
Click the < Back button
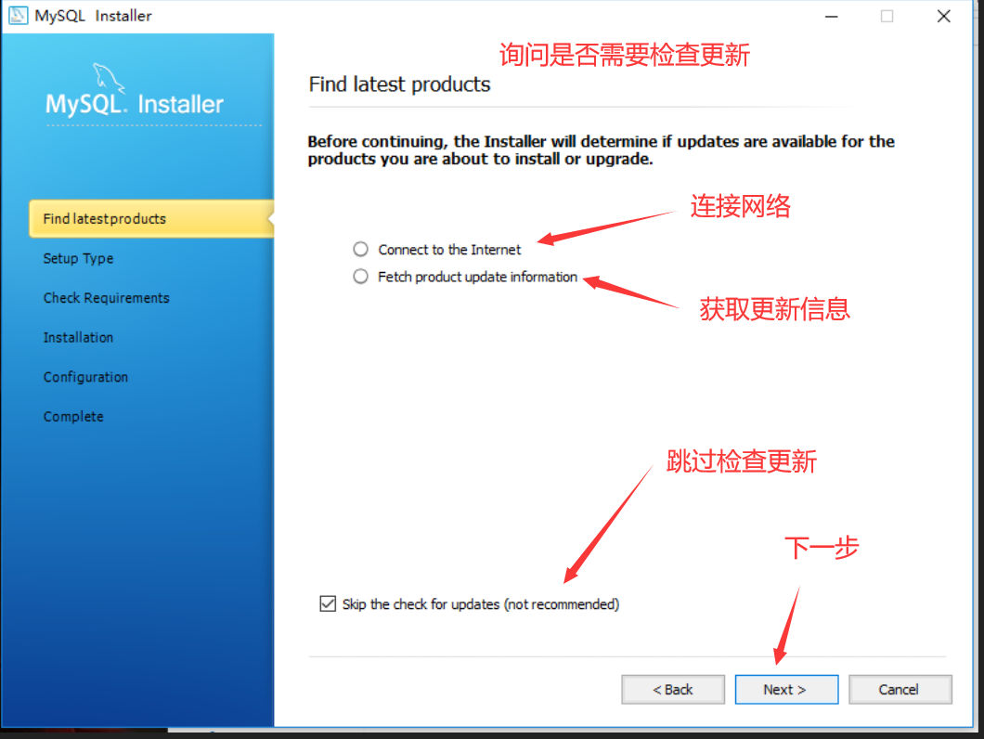(673, 690)
